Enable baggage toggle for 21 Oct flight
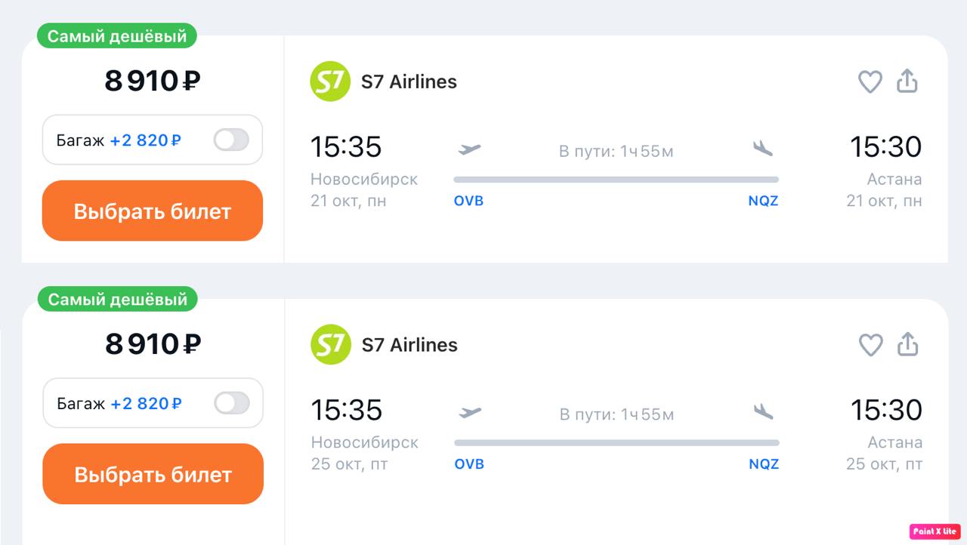Screen dimensions: 967x545 point(230,140)
